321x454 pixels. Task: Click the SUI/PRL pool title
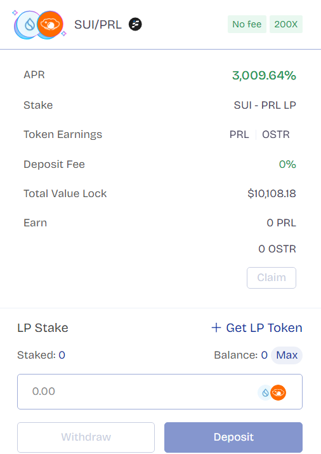[98, 25]
